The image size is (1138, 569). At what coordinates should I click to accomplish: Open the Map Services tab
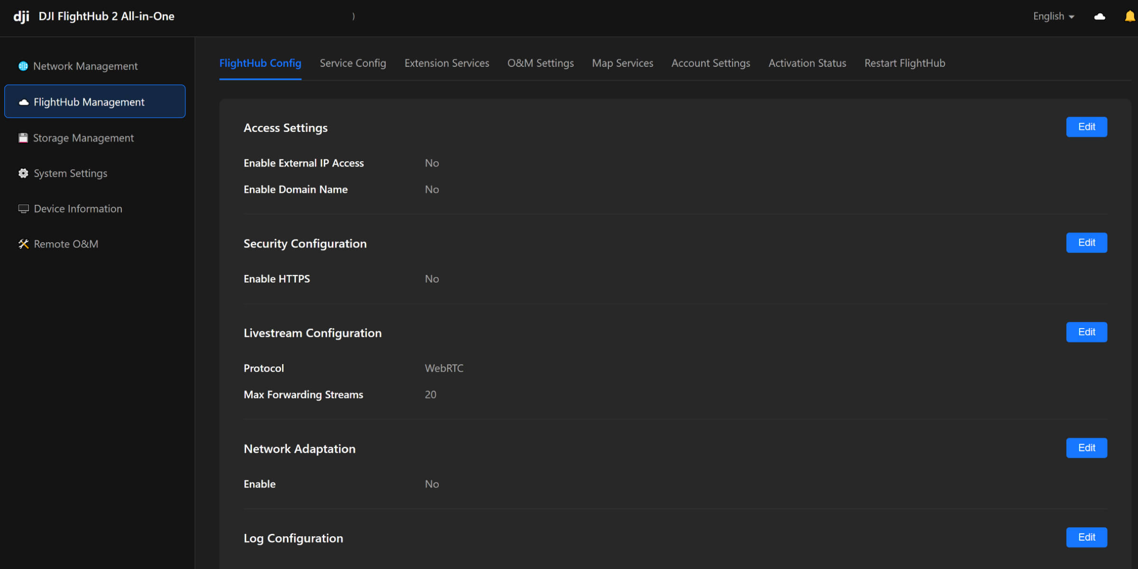click(623, 63)
